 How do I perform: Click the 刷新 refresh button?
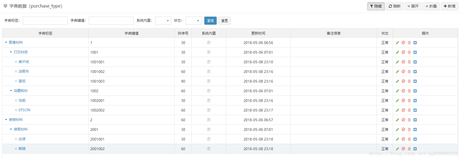(395, 6)
